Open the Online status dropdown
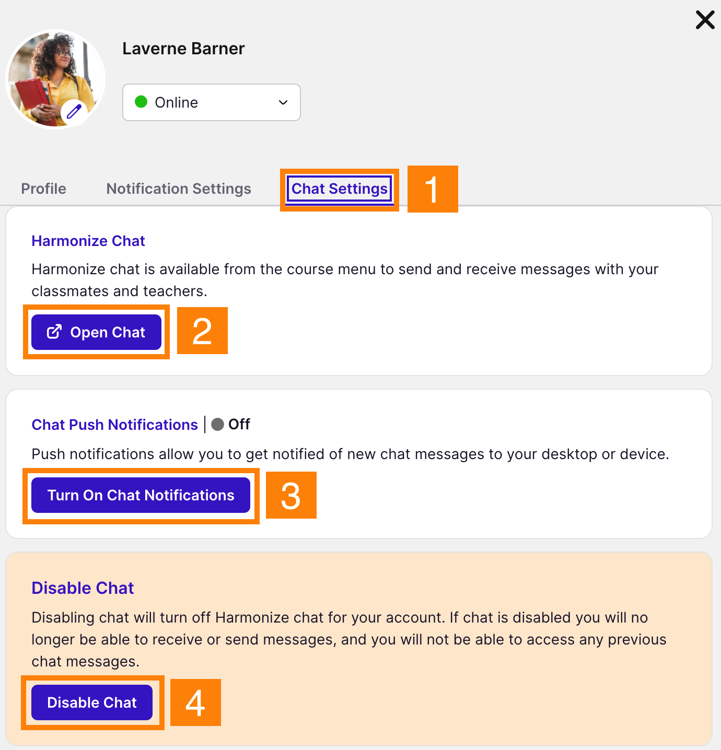The image size is (721, 750). coord(212,102)
